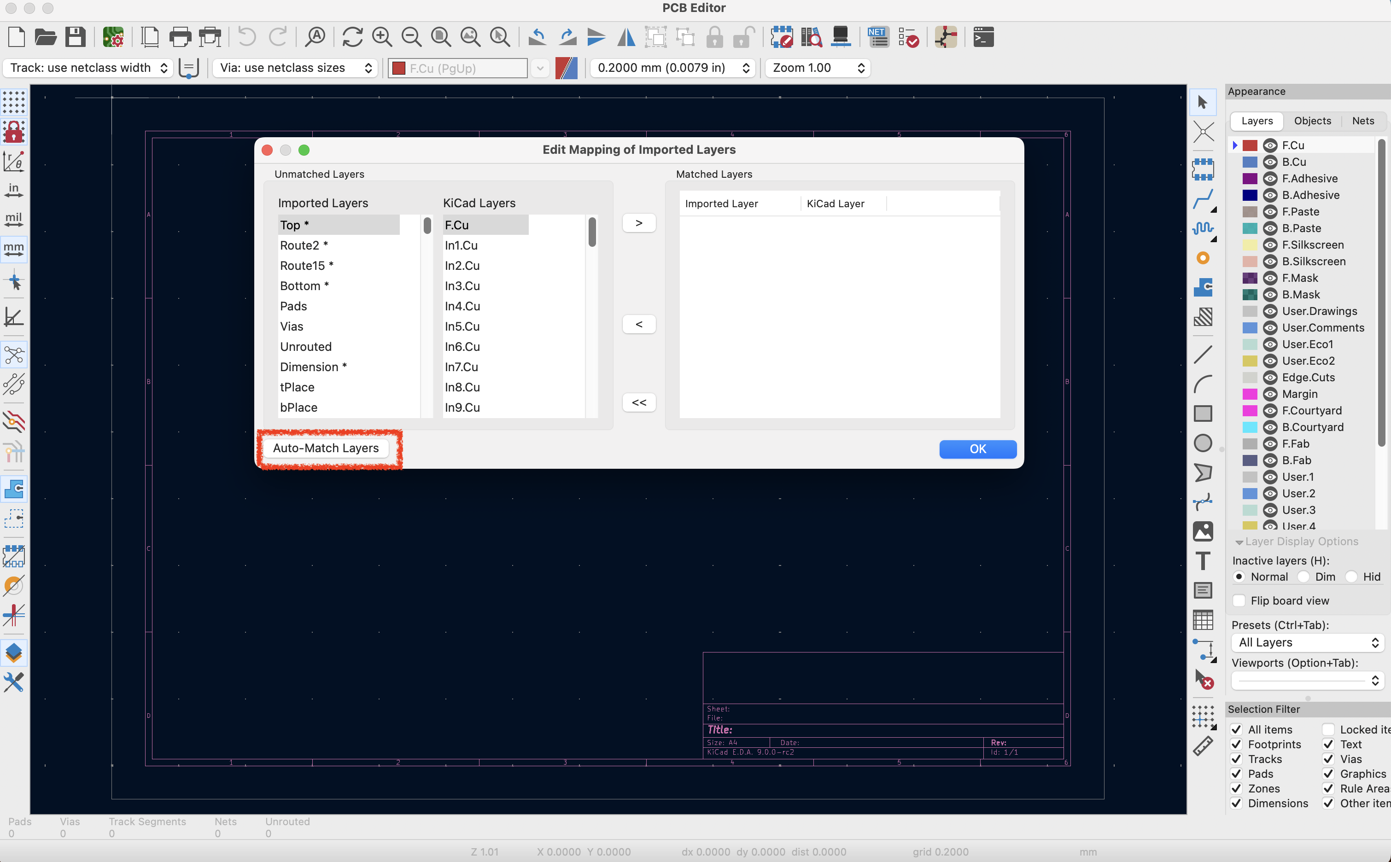Image resolution: width=1391 pixels, height=862 pixels.
Task: Save the board with the floppy disk icon
Action: pyautogui.click(x=75, y=37)
